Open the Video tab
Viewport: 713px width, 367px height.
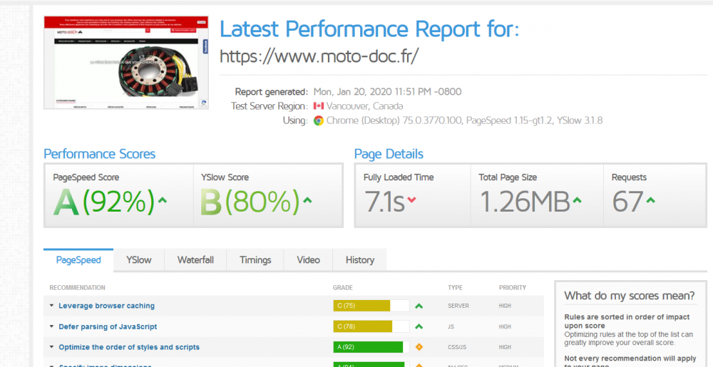coord(308,260)
